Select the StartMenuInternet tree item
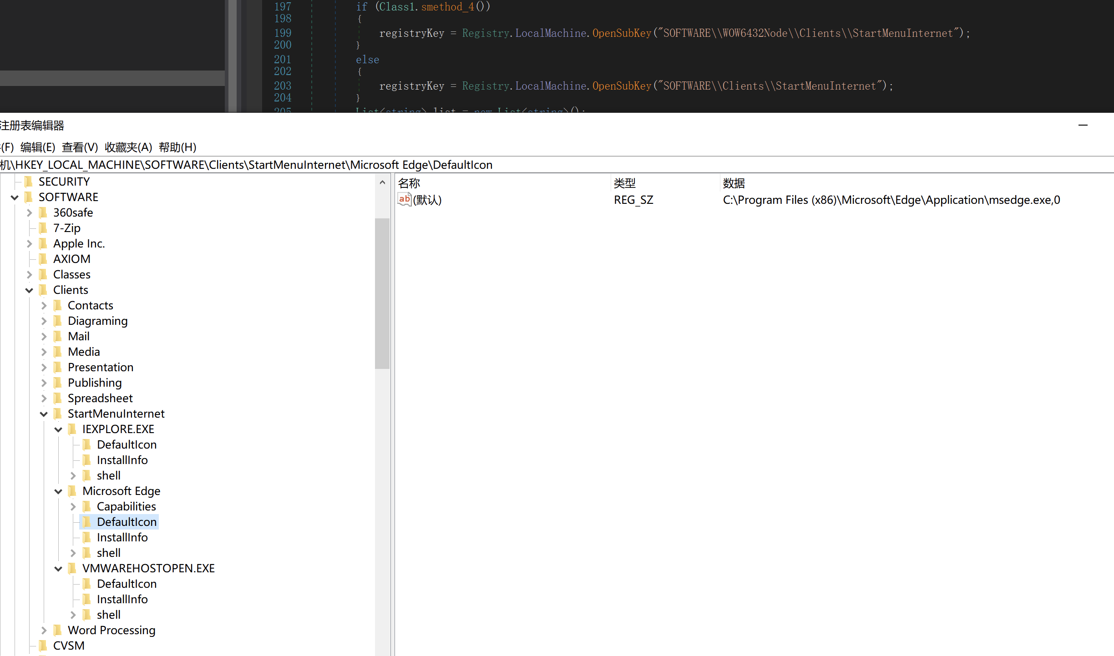1114x656 pixels. (x=116, y=414)
